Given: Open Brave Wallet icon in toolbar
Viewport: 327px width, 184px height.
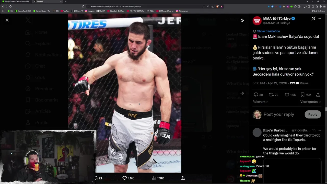Looking at the screenshot, I should (313, 6).
